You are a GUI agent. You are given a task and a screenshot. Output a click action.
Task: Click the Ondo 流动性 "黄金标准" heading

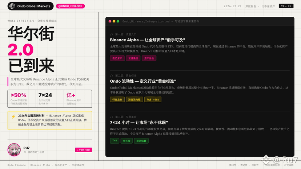tap(143, 81)
